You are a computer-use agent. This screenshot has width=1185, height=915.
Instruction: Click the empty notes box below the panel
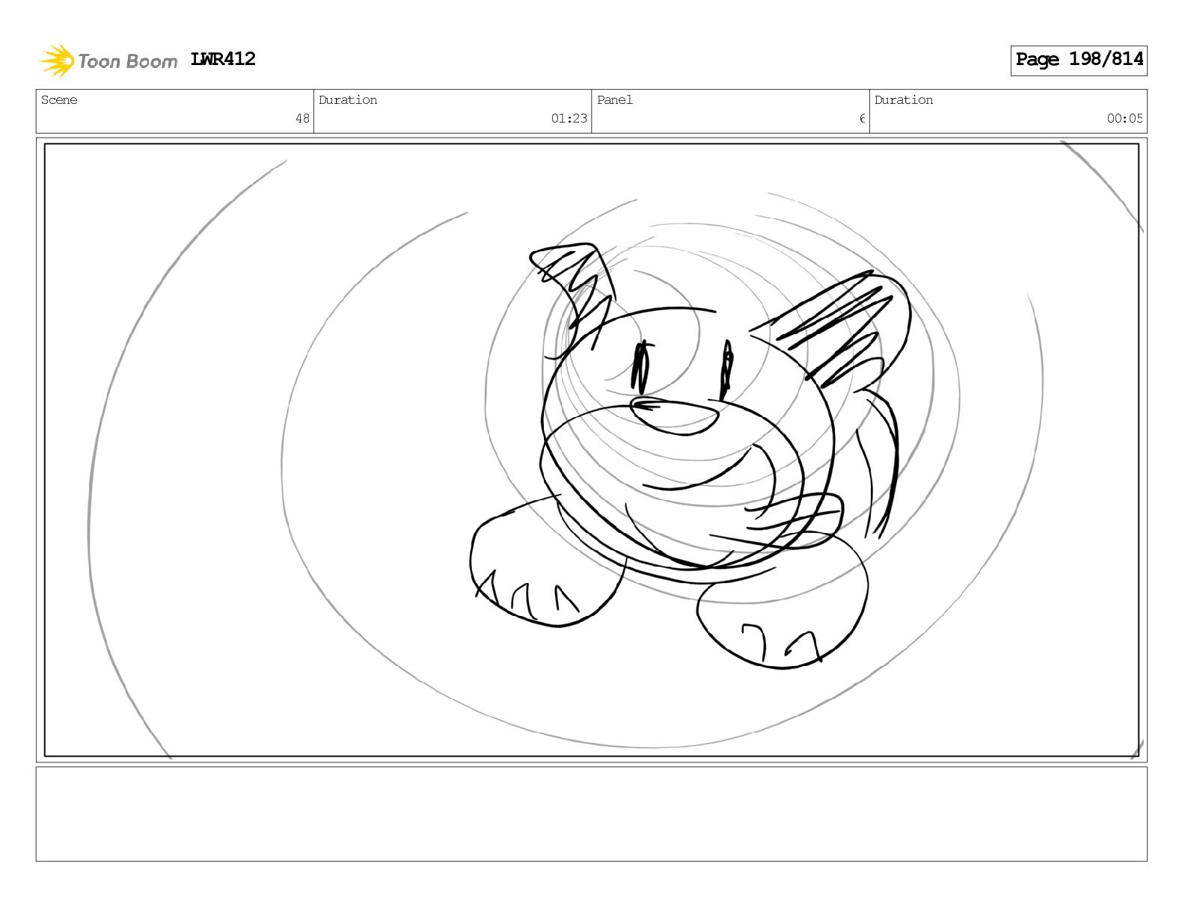click(x=591, y=814)
